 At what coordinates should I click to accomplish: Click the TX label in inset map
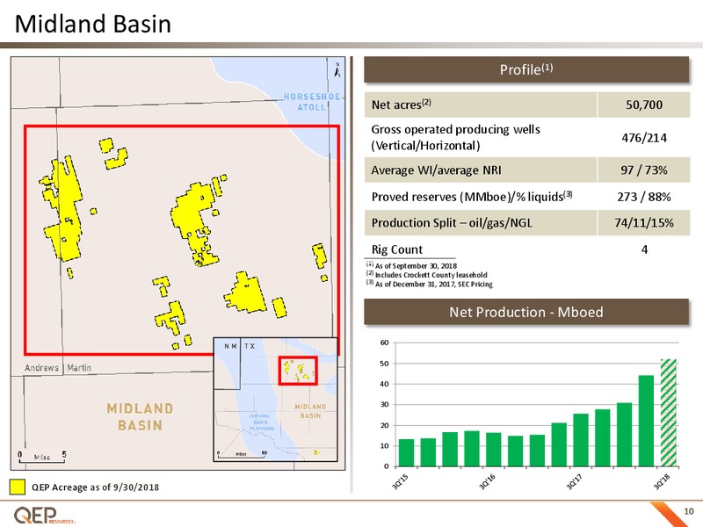click(x=250, y=346)
